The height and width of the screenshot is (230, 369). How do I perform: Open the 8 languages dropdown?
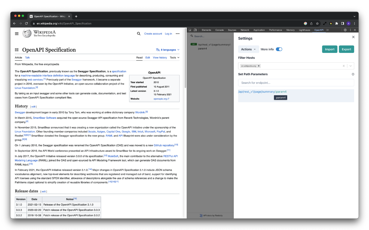click(167, 49)
